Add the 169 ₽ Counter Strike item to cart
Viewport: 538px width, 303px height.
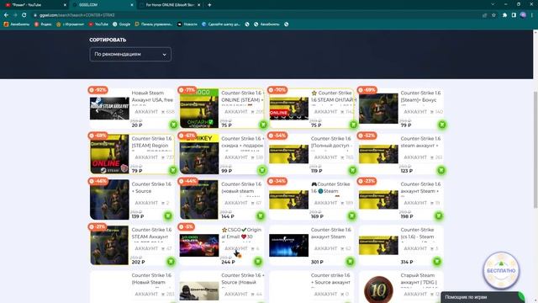coord(351,215)
